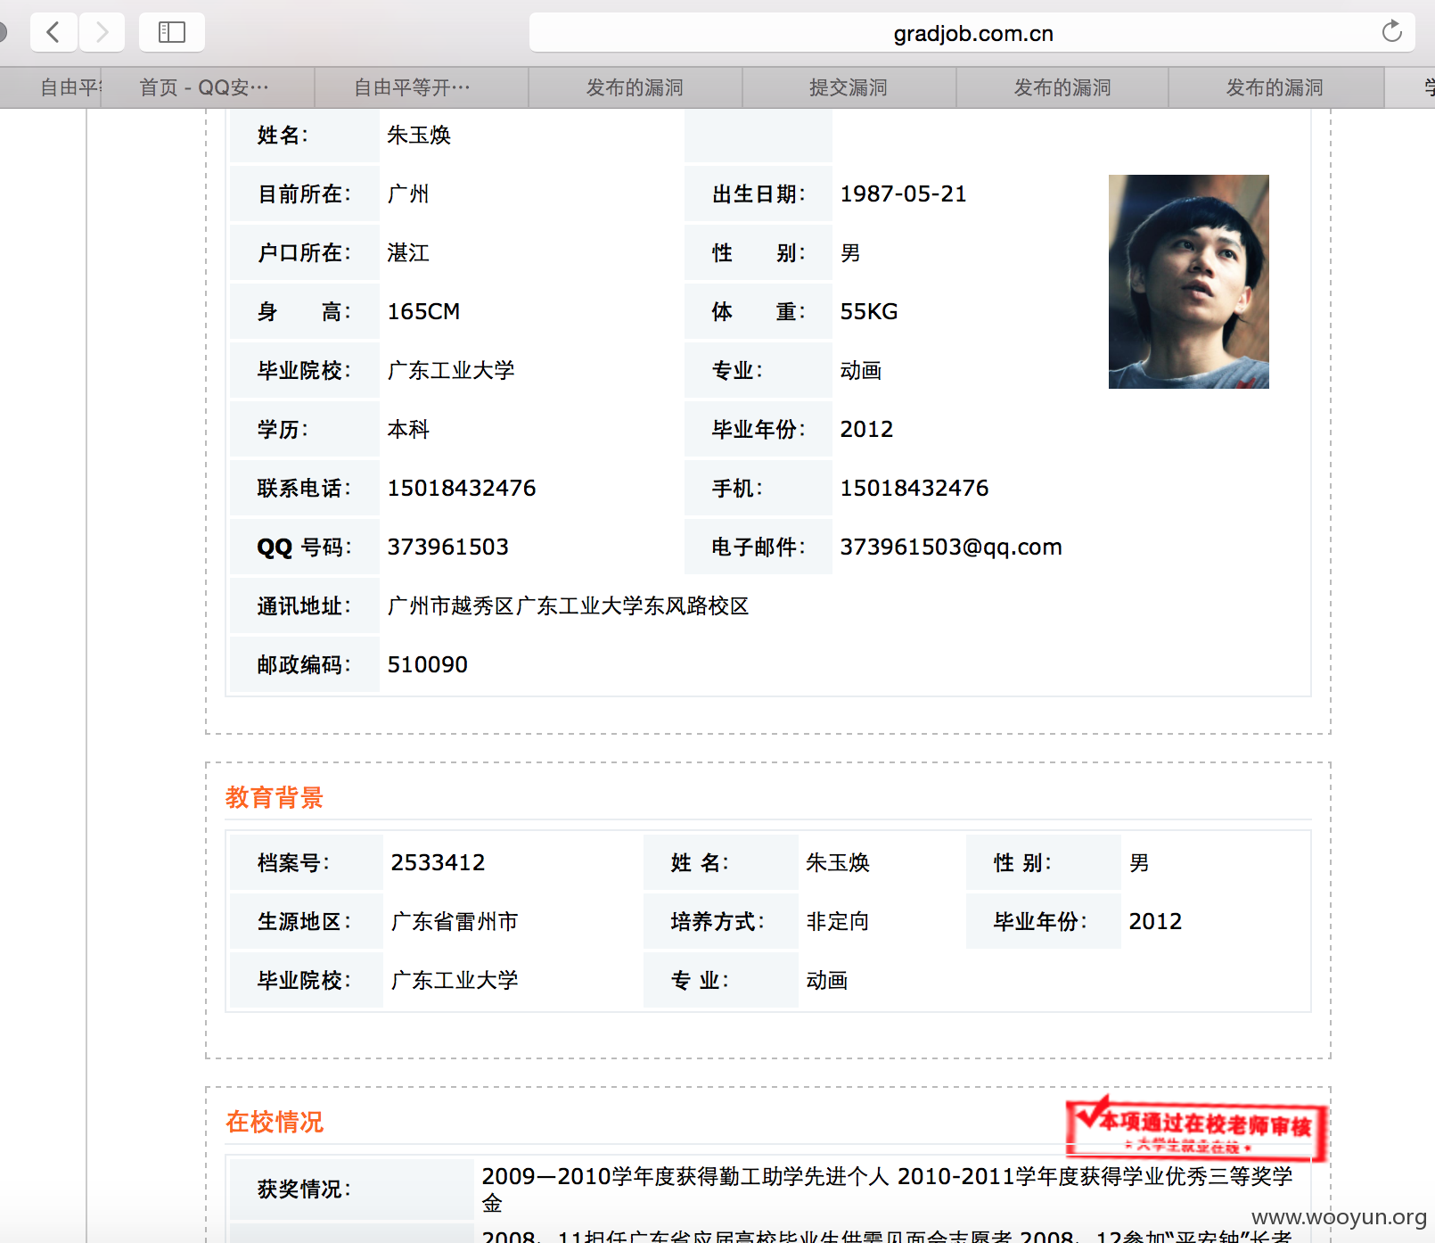Click the 培养方式 value 非定向
Image resolution: width=1435 pixels, height=1243 pixels.
[838, 921]
